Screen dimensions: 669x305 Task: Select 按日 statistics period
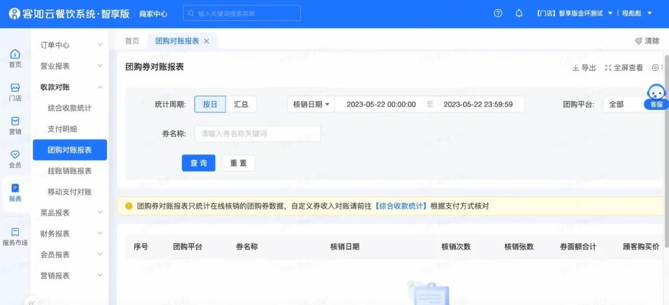210,104
